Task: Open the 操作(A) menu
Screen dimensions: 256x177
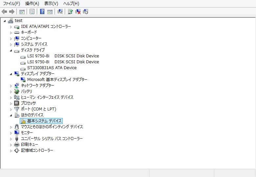Action: click(32, 3)
